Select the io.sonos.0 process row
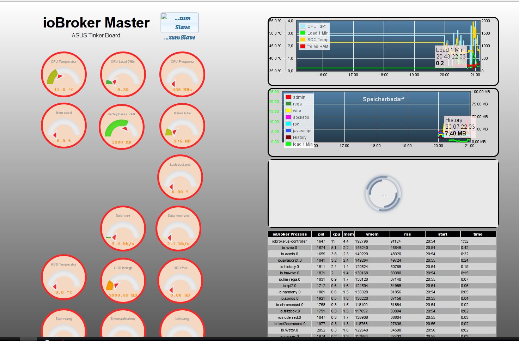519x341 pixels. point(382,298)
